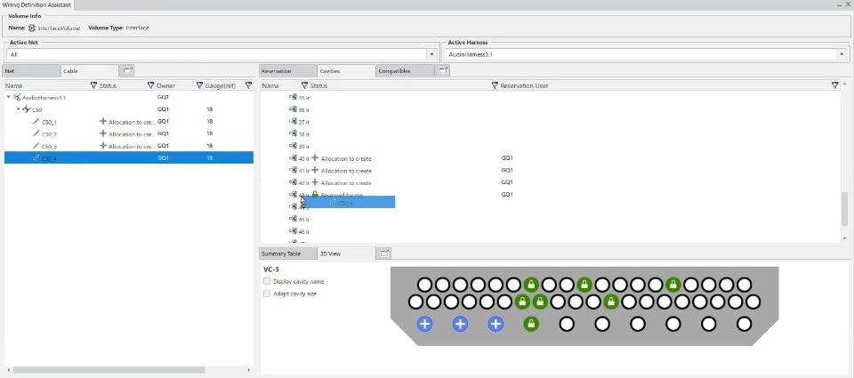Click the blue plus icon for cavity 42
Screen dimensions: 854x378
(315, 182)
